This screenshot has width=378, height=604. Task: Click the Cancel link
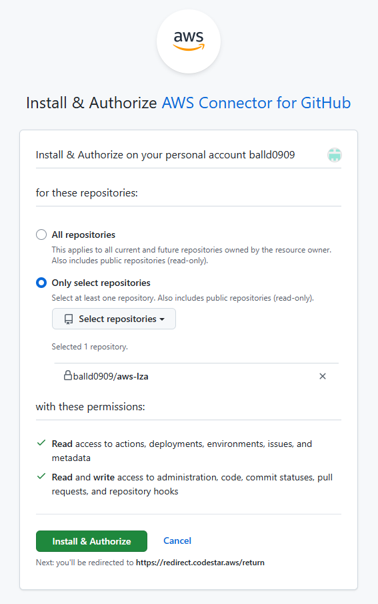point(177,541)
